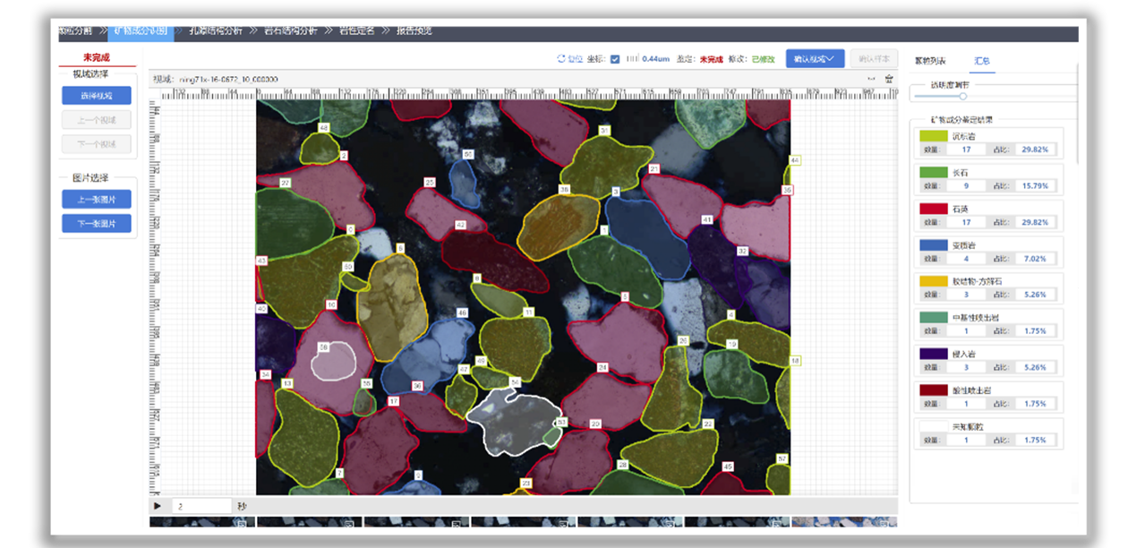Screen dimensions: 1136x548
Task: Click the small collapse icon beside the trash
Action: (x=871, y=79)
